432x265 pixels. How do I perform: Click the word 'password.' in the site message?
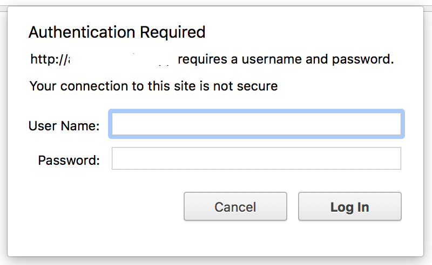pyautogui.click(x=363, y=60)
